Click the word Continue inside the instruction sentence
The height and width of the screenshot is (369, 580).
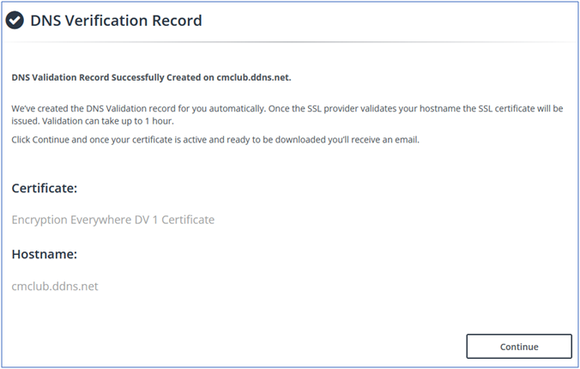(x=52, y=139)
